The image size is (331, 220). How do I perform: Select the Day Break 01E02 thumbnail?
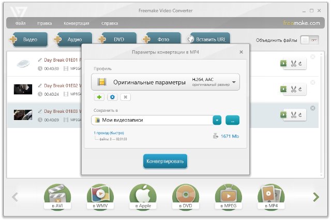tap(23, 89)
